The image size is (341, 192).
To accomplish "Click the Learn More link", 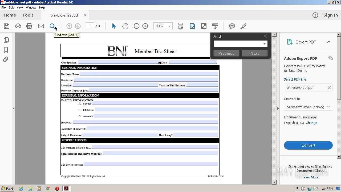I will click(310, 177).
